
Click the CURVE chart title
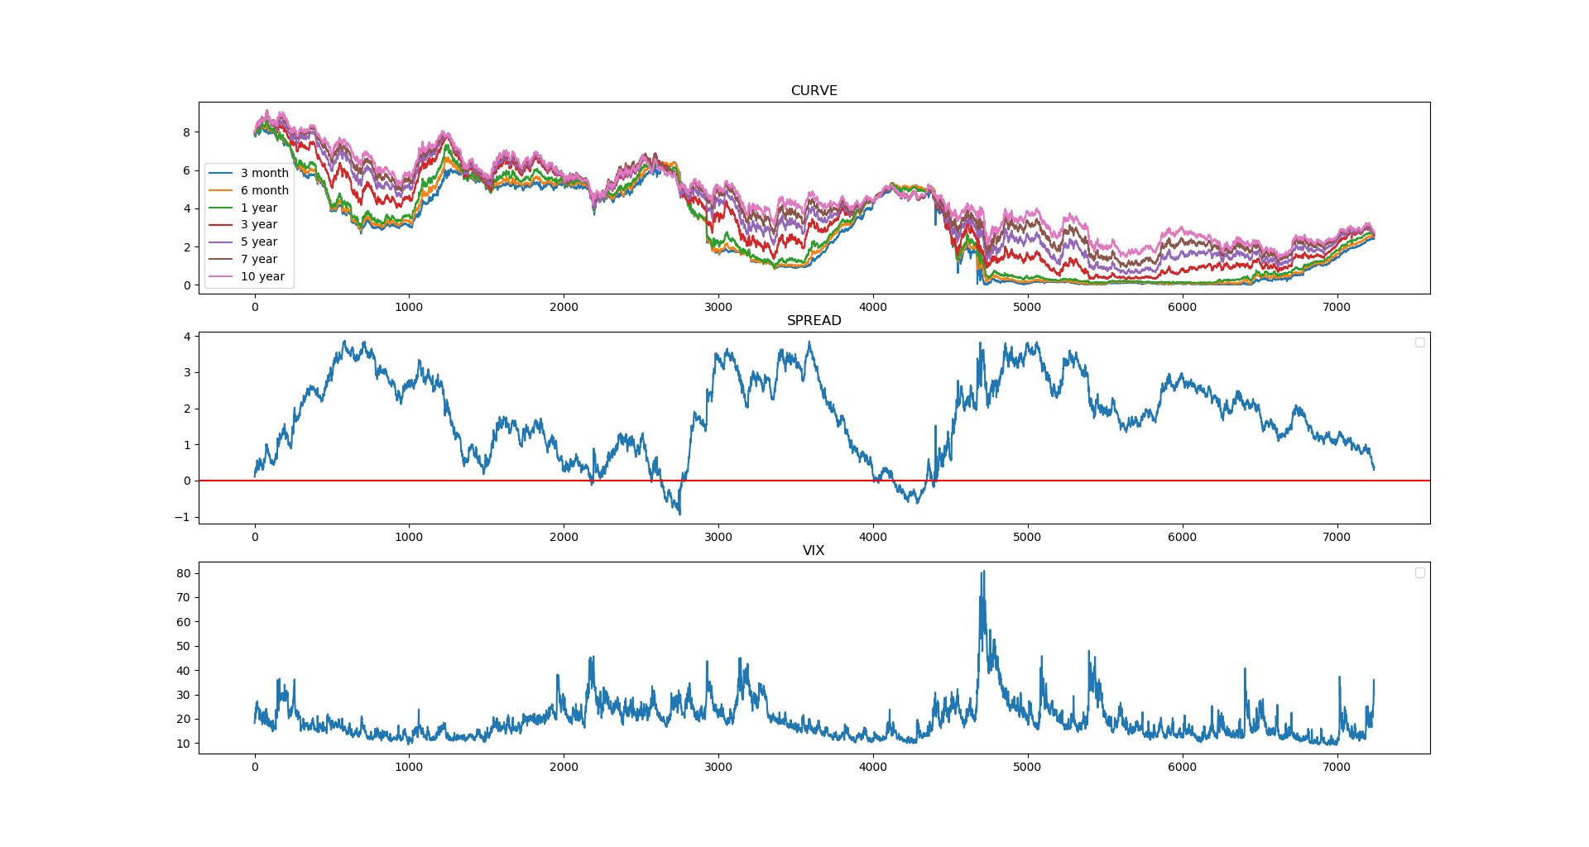(x=814, y=90)
